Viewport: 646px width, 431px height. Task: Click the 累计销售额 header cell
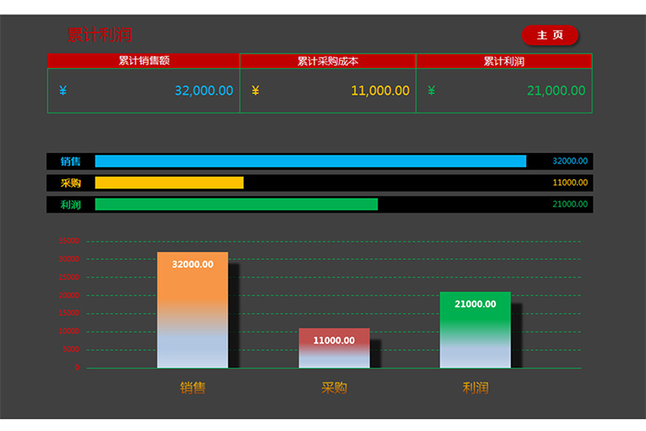tap(143, 61)
